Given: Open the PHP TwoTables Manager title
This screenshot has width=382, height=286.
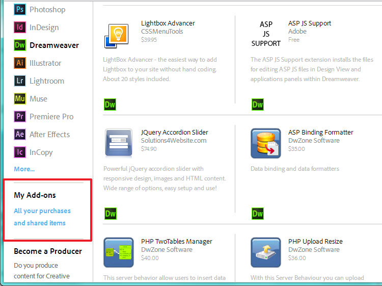Looking at the screenshot, I should [x=176, y=241].
